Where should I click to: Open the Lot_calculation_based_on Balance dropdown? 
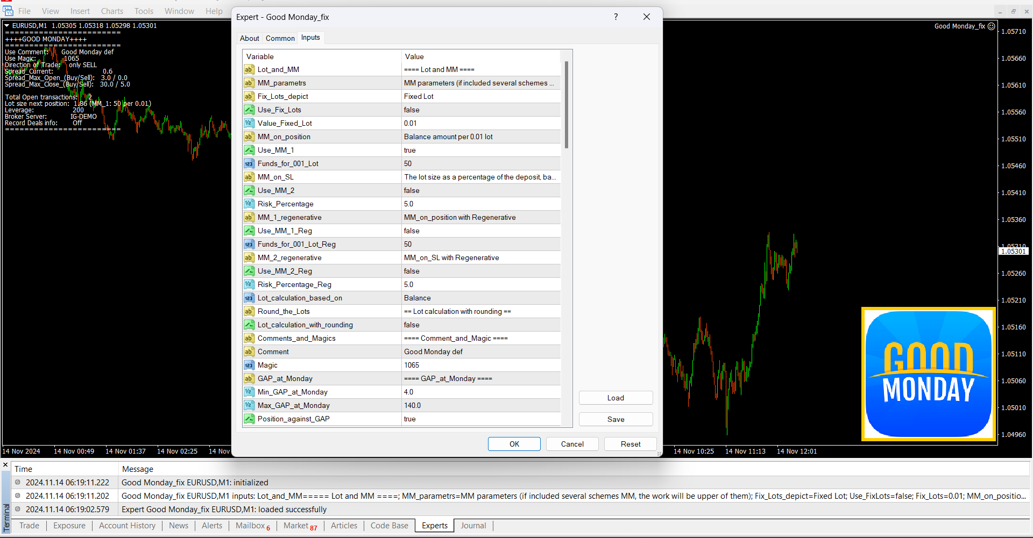(x=480, y=298)
